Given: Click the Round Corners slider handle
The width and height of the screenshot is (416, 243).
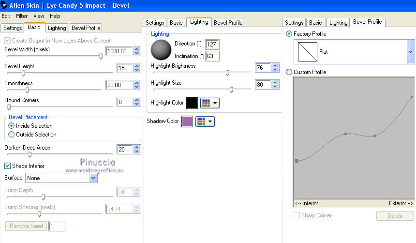Looking at the screenshot, I should tap(9, 107).
